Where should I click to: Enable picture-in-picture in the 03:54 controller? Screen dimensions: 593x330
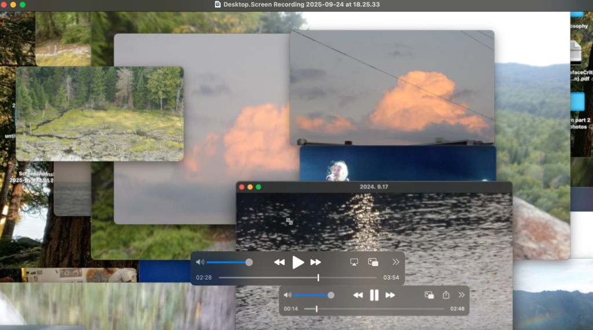374,262
